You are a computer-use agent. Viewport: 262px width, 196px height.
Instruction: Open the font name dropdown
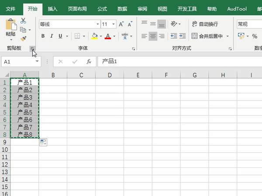point(98,24)
